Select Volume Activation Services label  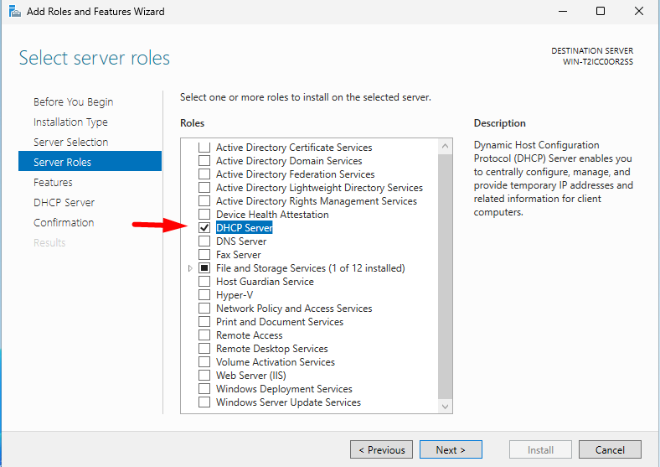pyautogui.click(x=276, y=362)
